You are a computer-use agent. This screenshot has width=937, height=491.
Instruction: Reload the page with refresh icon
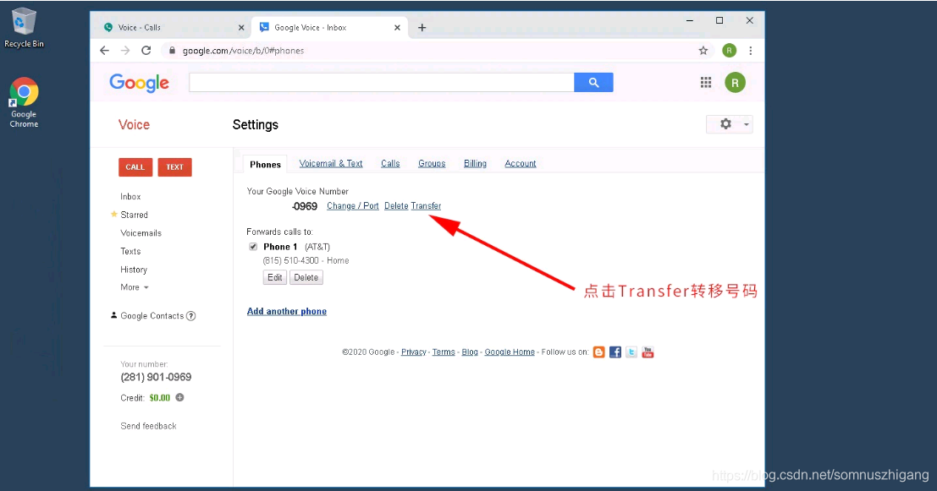click(x=146, y=51)
